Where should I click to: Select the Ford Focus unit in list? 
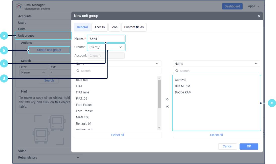84,105
